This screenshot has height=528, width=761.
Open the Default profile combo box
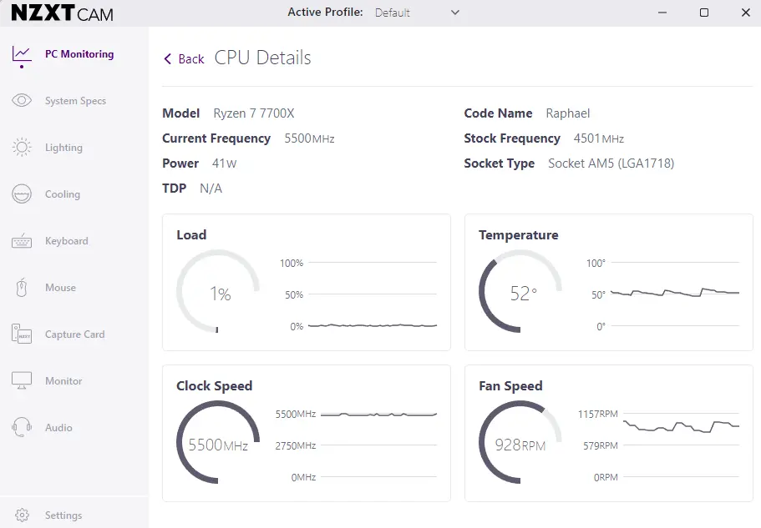pyautogui.click(x=417, y=13)
